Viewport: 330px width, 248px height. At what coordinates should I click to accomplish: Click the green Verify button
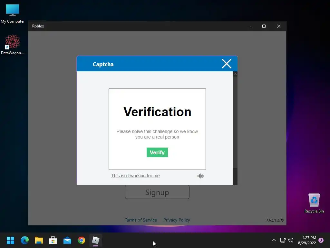[x=157, y=152]
